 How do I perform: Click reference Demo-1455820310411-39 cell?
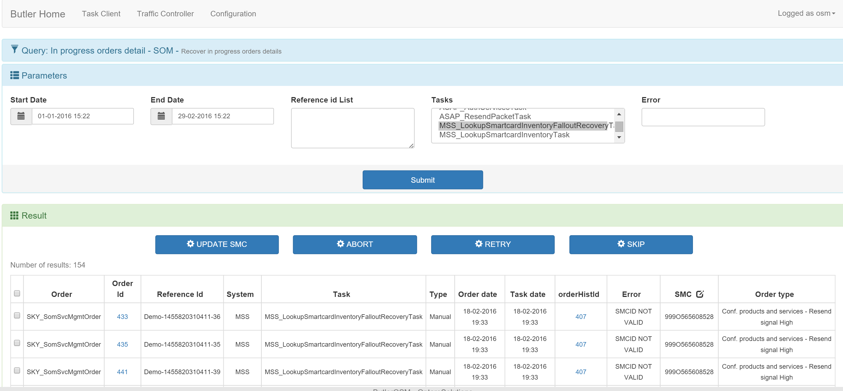(x=182, y=372)
